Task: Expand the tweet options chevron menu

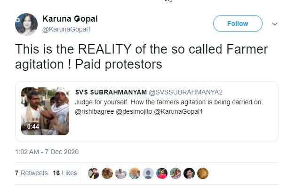Action: (275, 24)
